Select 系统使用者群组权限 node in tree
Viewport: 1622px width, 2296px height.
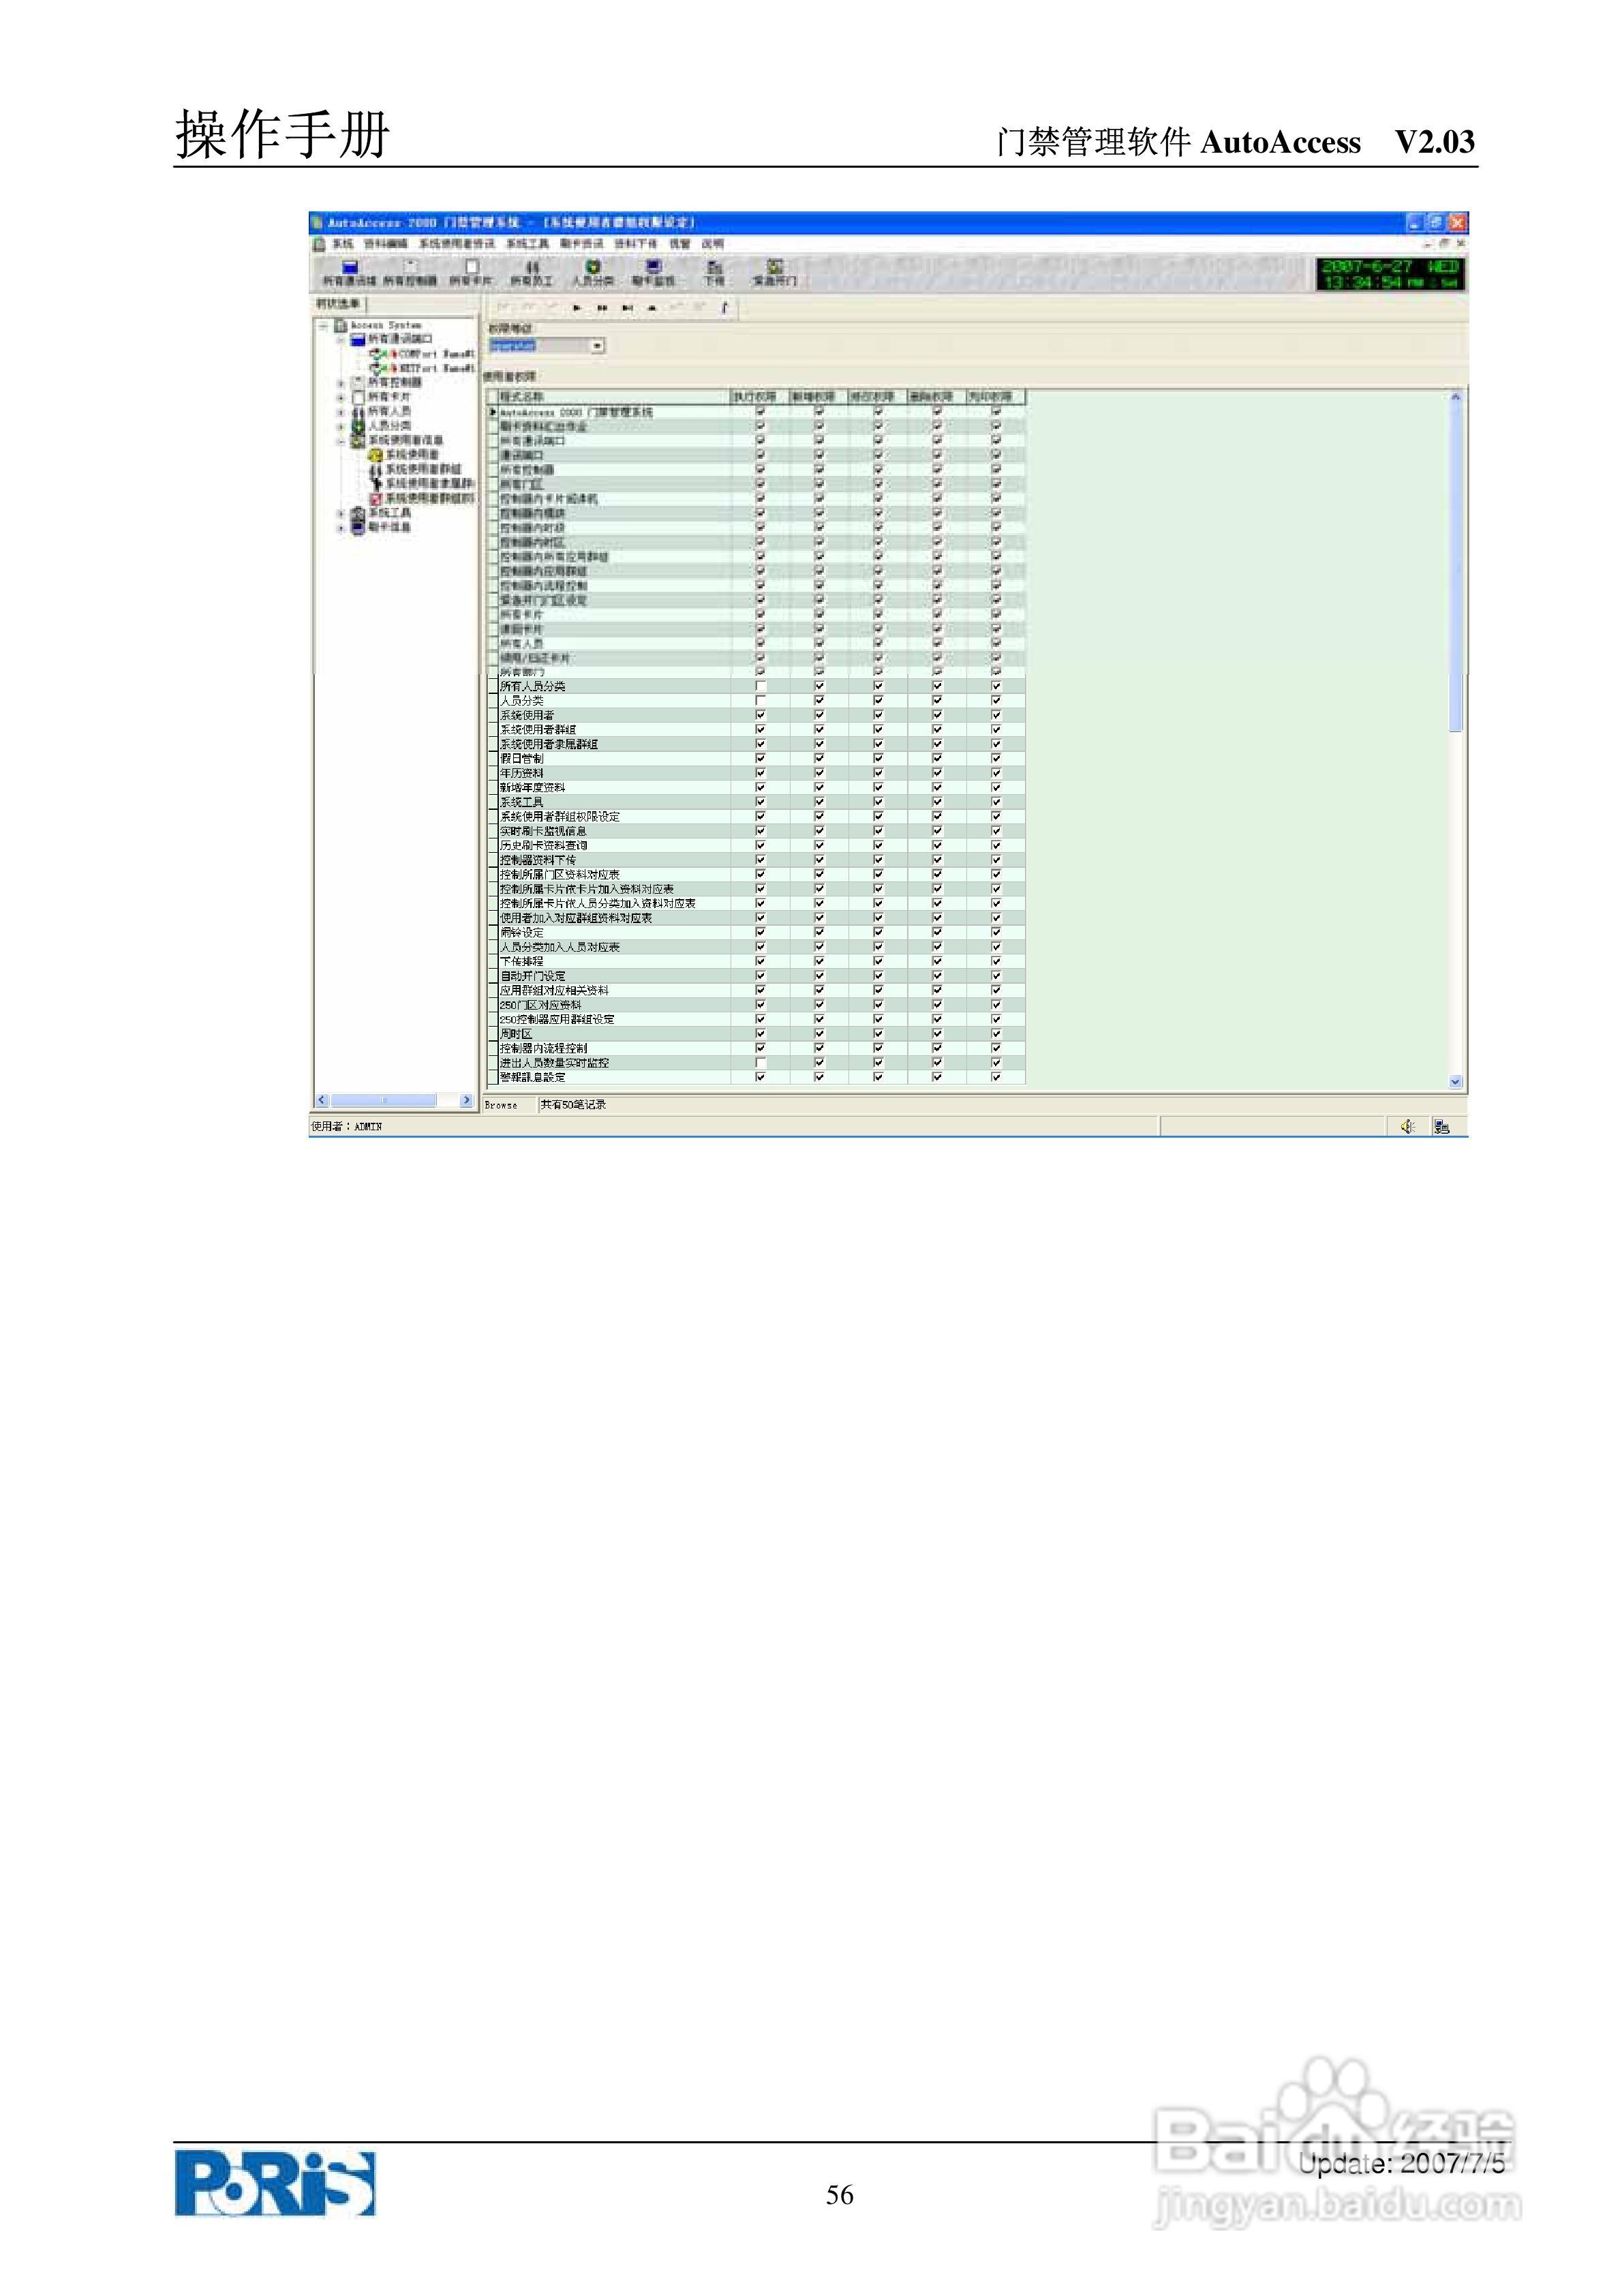pyautogui.click(x=421, y=498)
